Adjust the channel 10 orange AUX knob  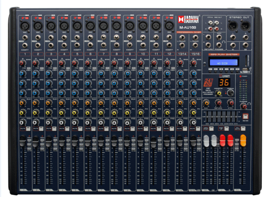point(141,103)
